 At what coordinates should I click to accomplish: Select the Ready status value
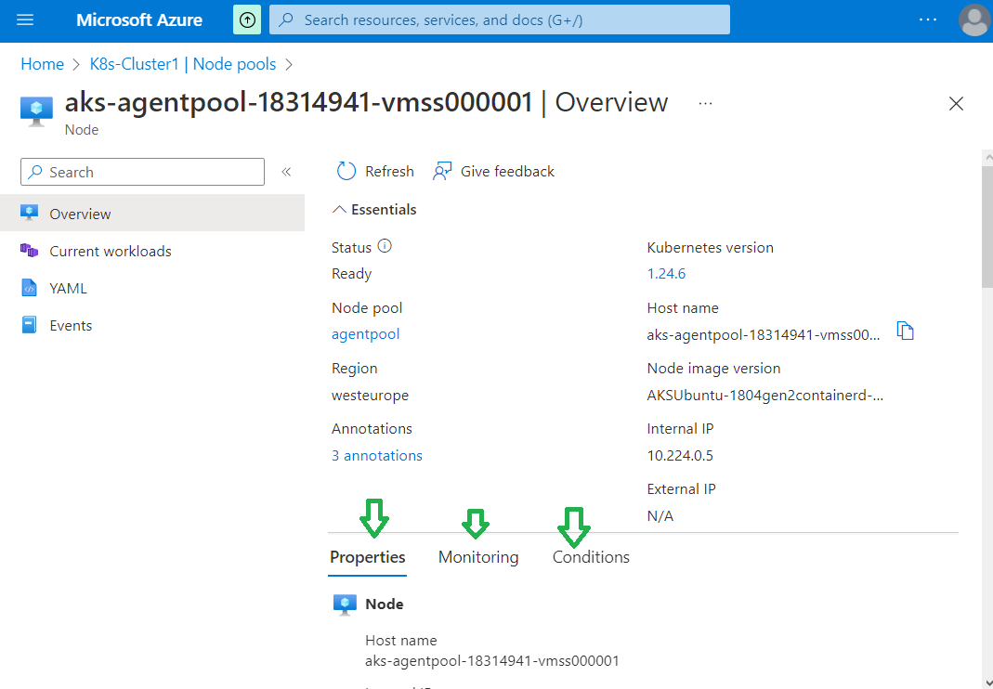click(351, 274)
